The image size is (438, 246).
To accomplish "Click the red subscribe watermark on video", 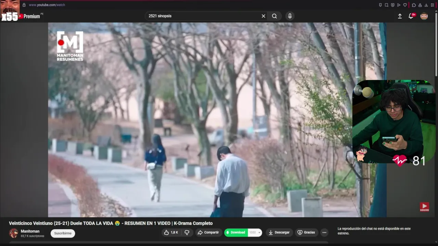I will [424, 207].
